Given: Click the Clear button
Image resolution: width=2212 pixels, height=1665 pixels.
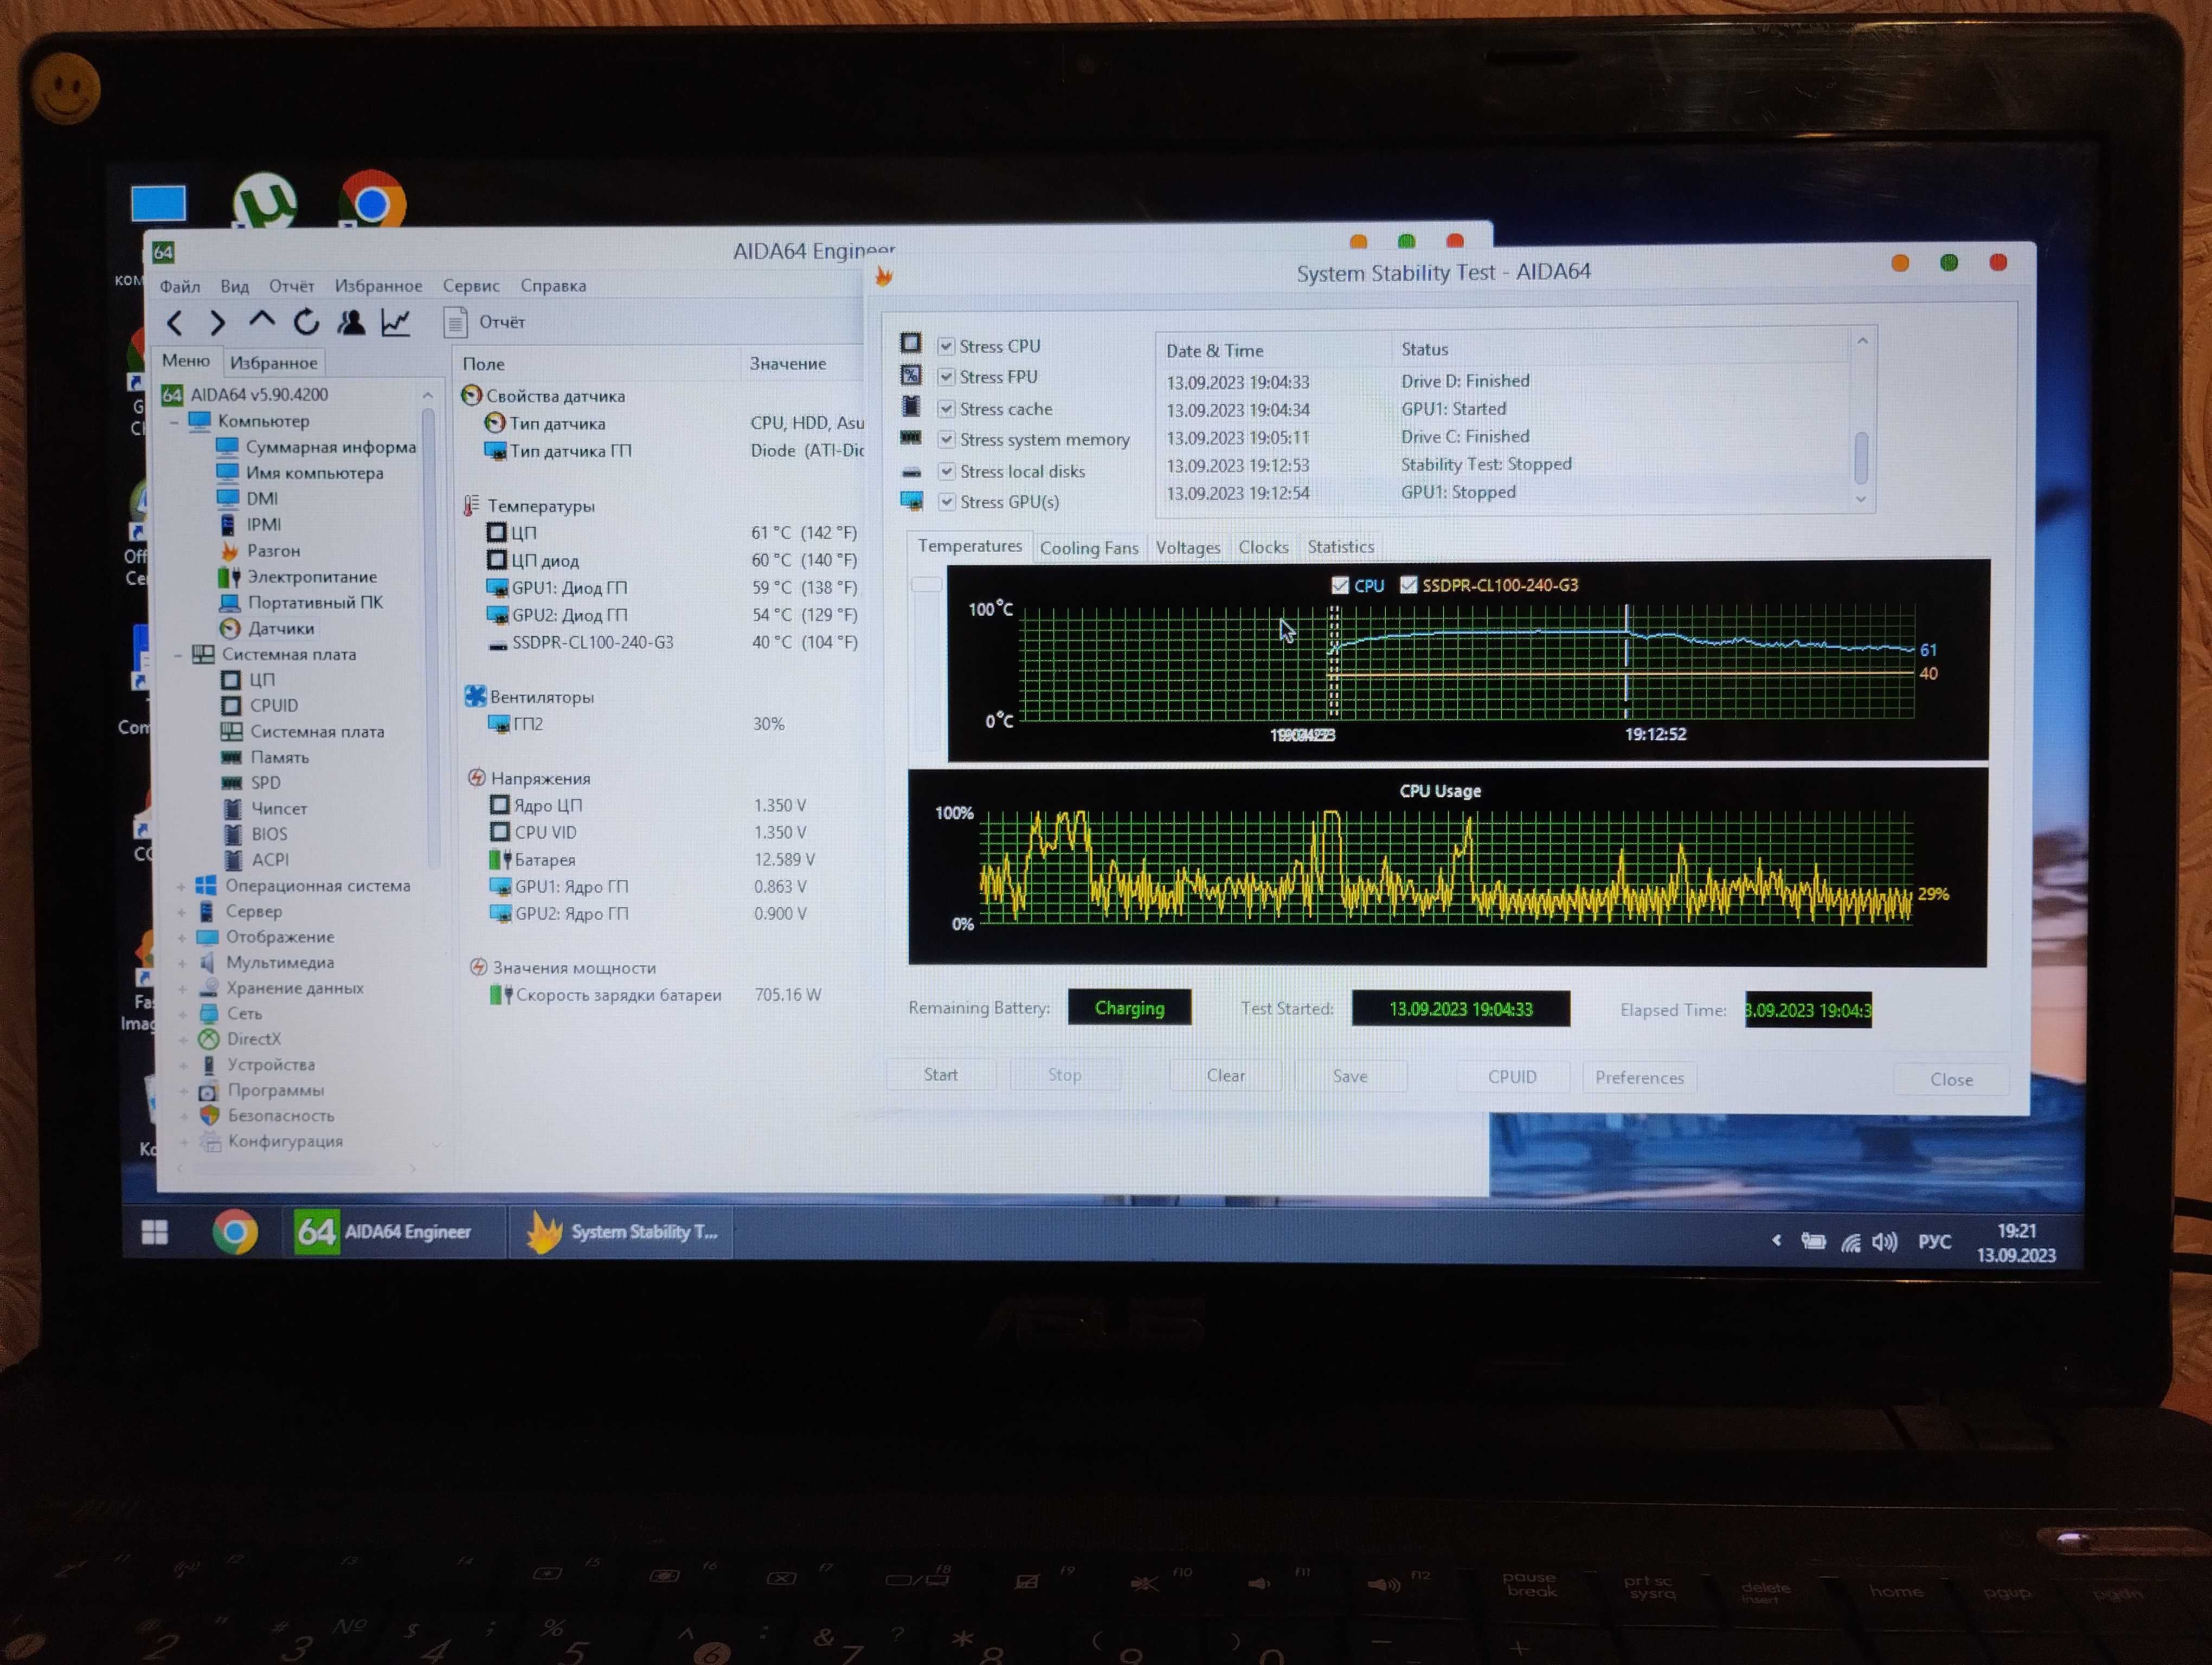Looking at the screenshot, I should (x=1226, y=1075).
